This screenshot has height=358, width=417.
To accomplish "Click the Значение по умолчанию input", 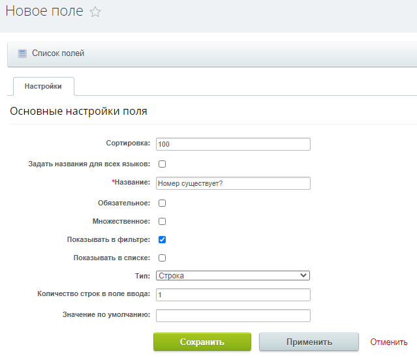I will [233, 316].
